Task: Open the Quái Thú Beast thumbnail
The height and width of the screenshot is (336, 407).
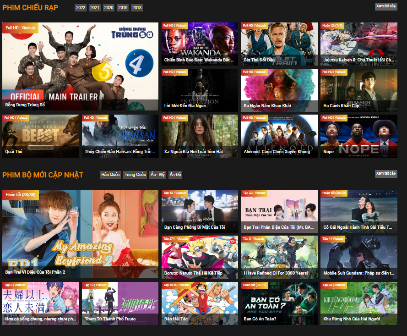Action: point(41,136)
